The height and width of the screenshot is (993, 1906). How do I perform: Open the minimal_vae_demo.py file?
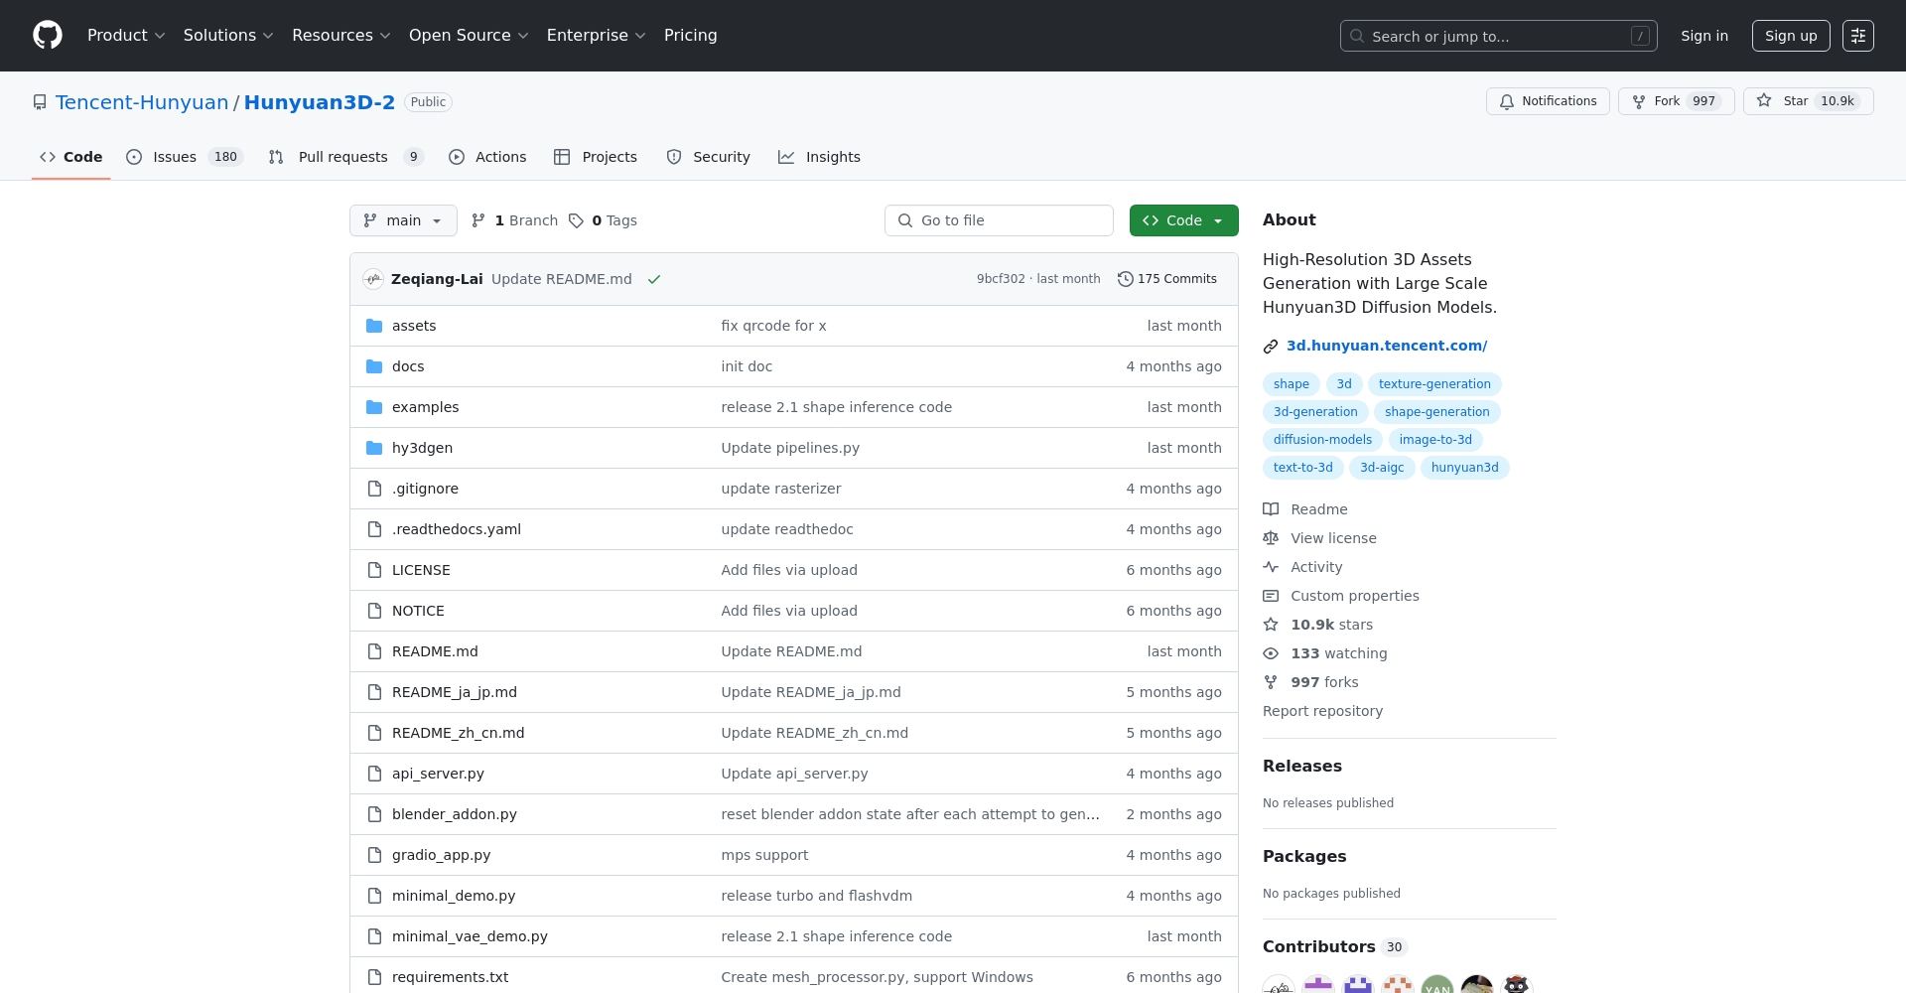click(x=470, y=936)
